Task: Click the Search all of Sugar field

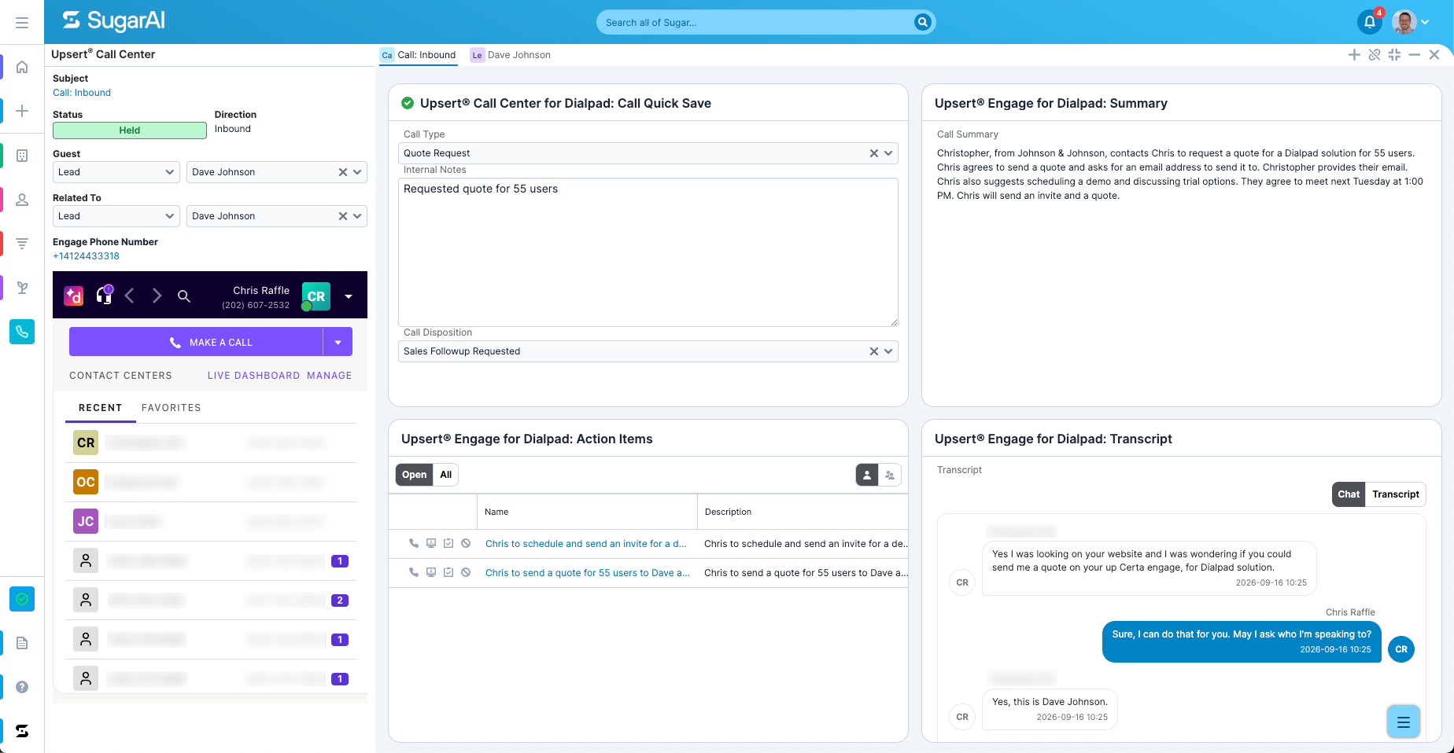Action: 755,23
